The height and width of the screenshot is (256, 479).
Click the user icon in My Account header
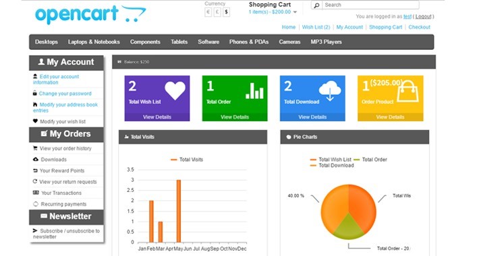coord(41,61)
